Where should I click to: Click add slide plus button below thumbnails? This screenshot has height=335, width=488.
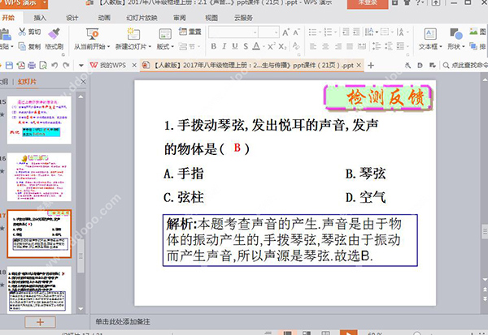(x=40, y=322)
